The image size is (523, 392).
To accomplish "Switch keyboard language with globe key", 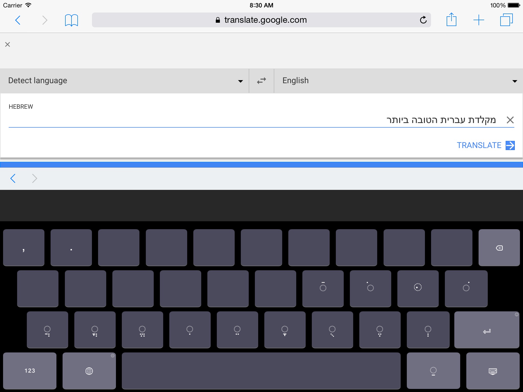I will pos(89,371).
